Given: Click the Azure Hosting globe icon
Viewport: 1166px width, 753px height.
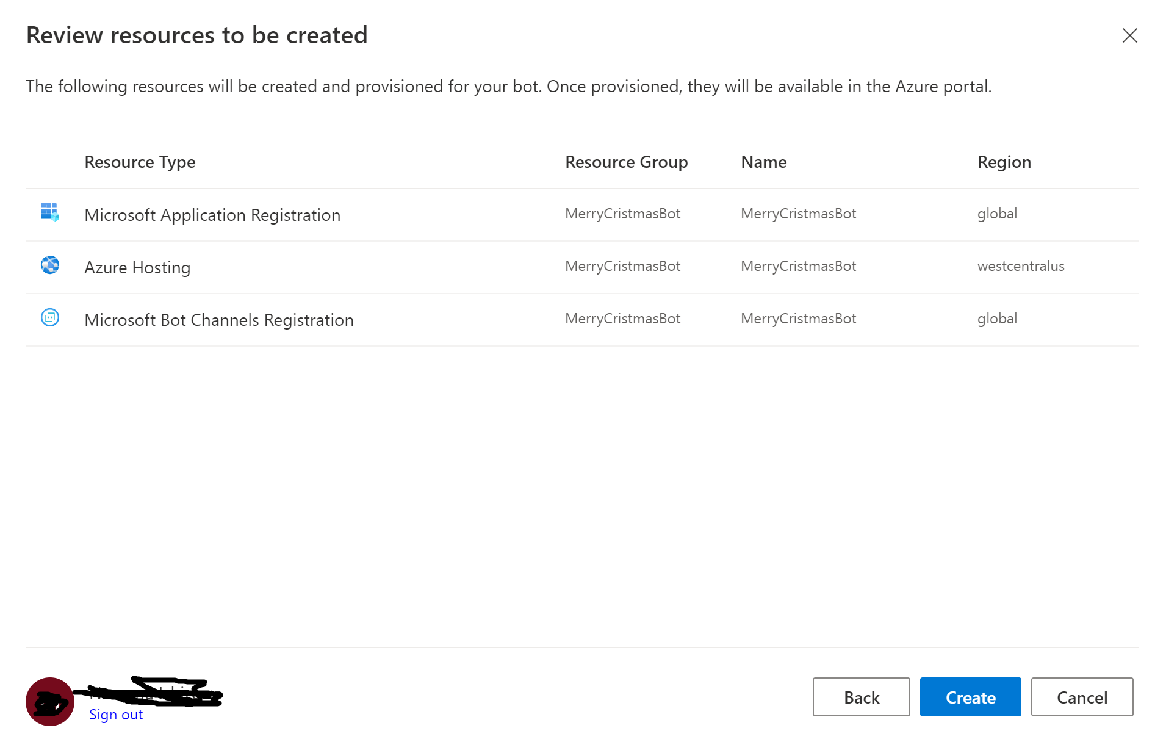Looking at the screenshot, I should coord(49,265).
